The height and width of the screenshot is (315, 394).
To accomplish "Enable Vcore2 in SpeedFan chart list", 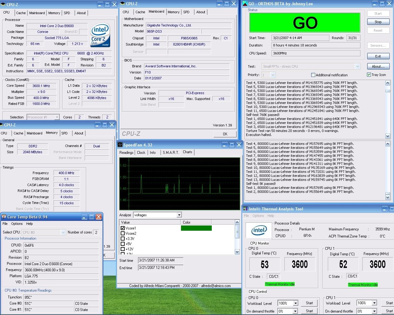I will click(123, 233).
